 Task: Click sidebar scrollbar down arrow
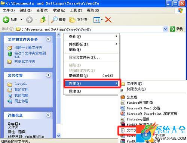[x=58, y=136]
